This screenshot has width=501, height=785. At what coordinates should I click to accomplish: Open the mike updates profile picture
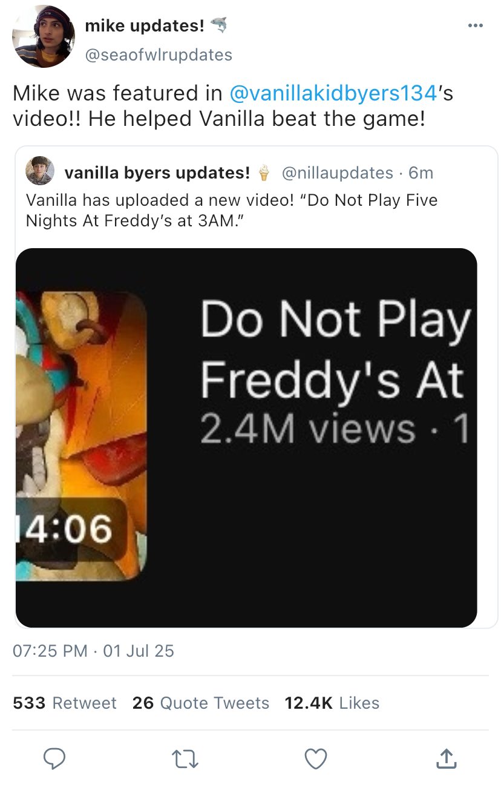point(39,36)
